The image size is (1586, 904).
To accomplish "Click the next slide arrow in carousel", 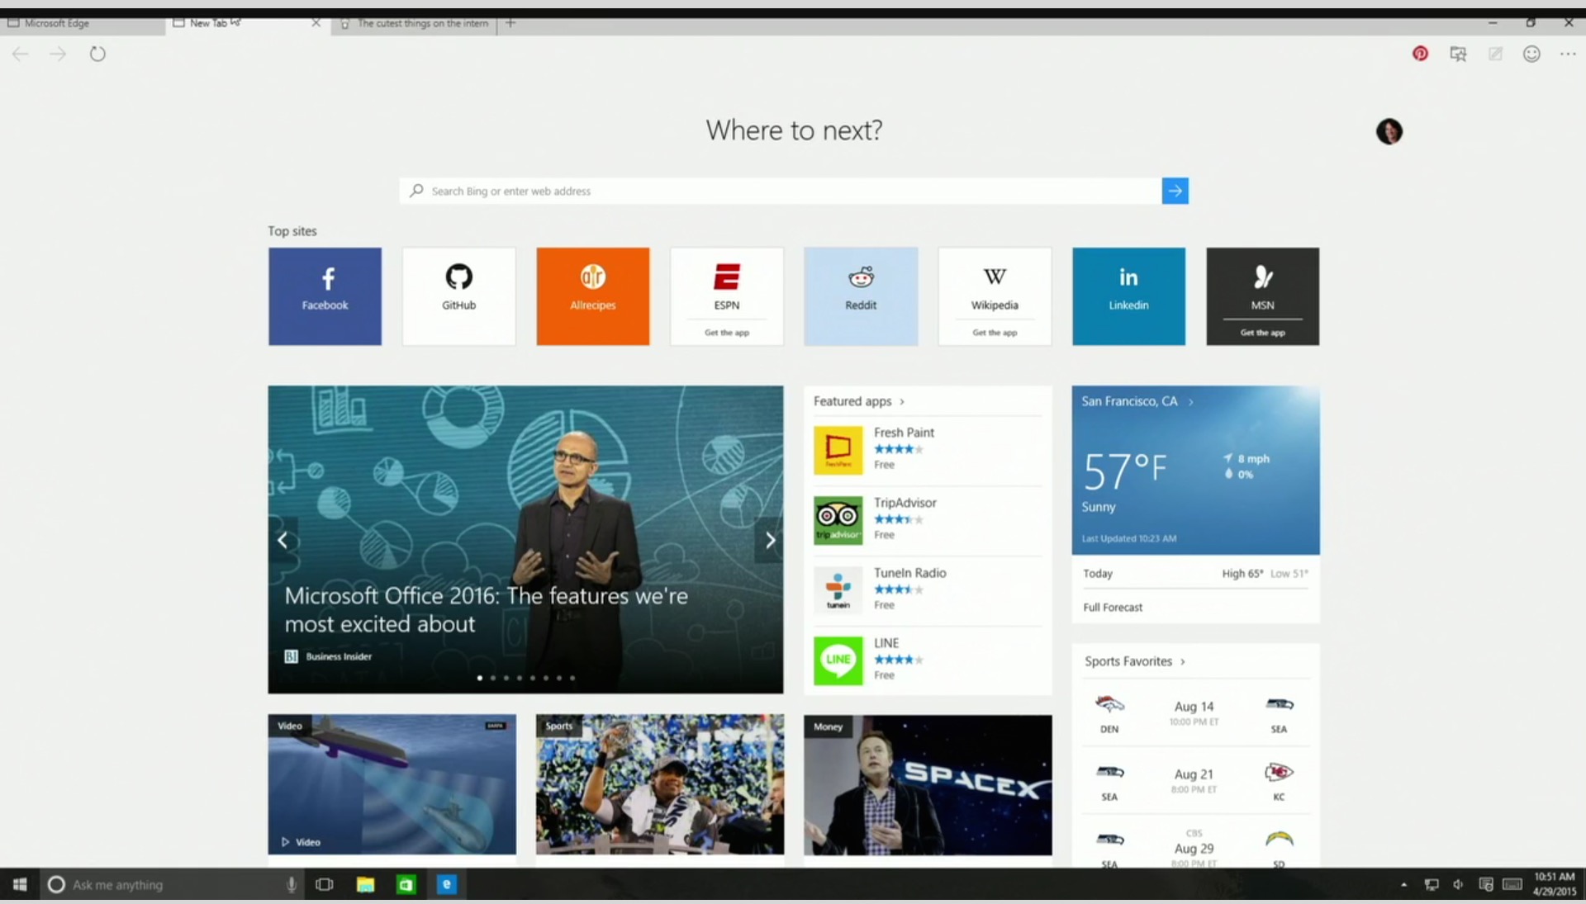I will click(x=769, y=538).
